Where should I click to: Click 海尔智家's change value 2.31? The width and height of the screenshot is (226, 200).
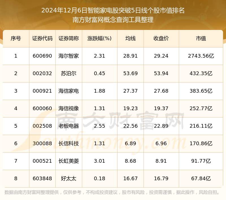(99, 56)
